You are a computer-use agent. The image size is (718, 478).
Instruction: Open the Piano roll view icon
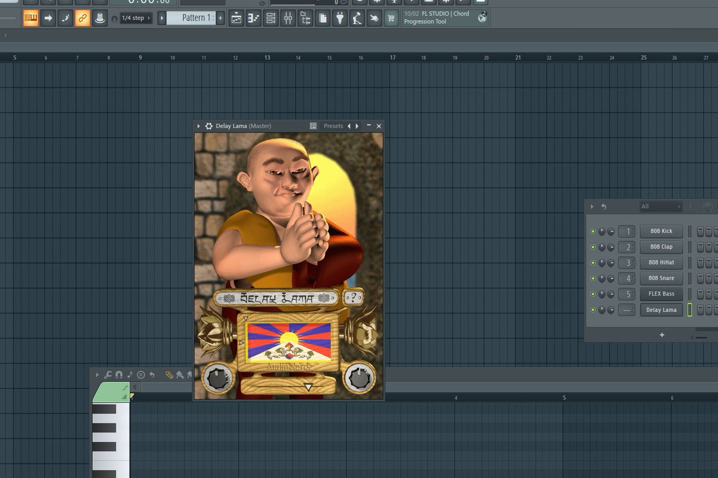click(x=254, y=18)
